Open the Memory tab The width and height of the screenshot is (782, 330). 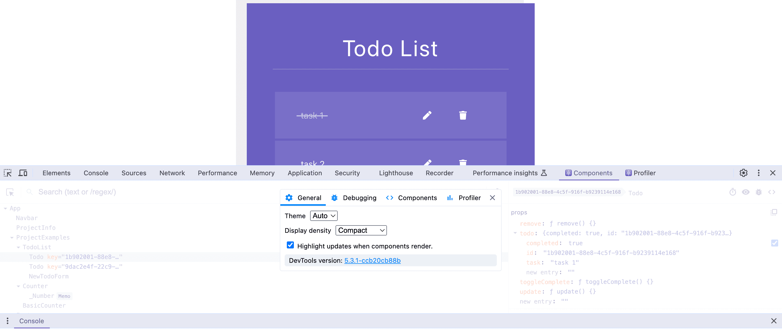[x=262, y=173]
